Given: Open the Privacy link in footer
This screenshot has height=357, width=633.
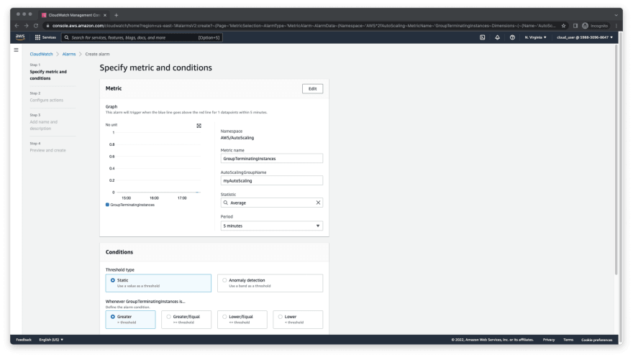Looking at the screenshot, I should pos(549,340).
